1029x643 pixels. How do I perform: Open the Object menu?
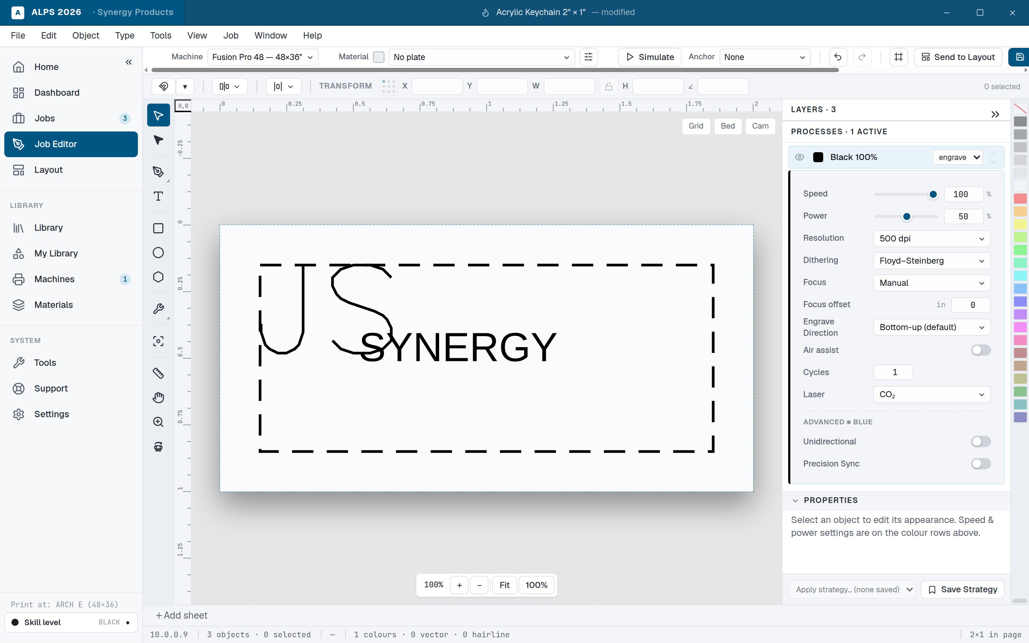click(x=86, y=36)
